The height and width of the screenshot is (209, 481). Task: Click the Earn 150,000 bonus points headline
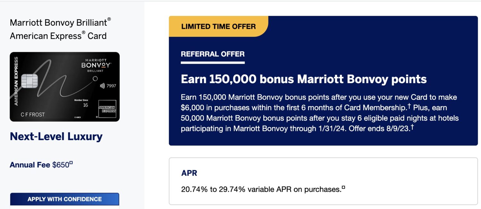pos(303,79)
